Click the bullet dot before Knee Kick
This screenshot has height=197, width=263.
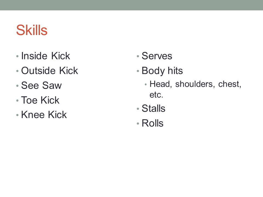point(17,115)
